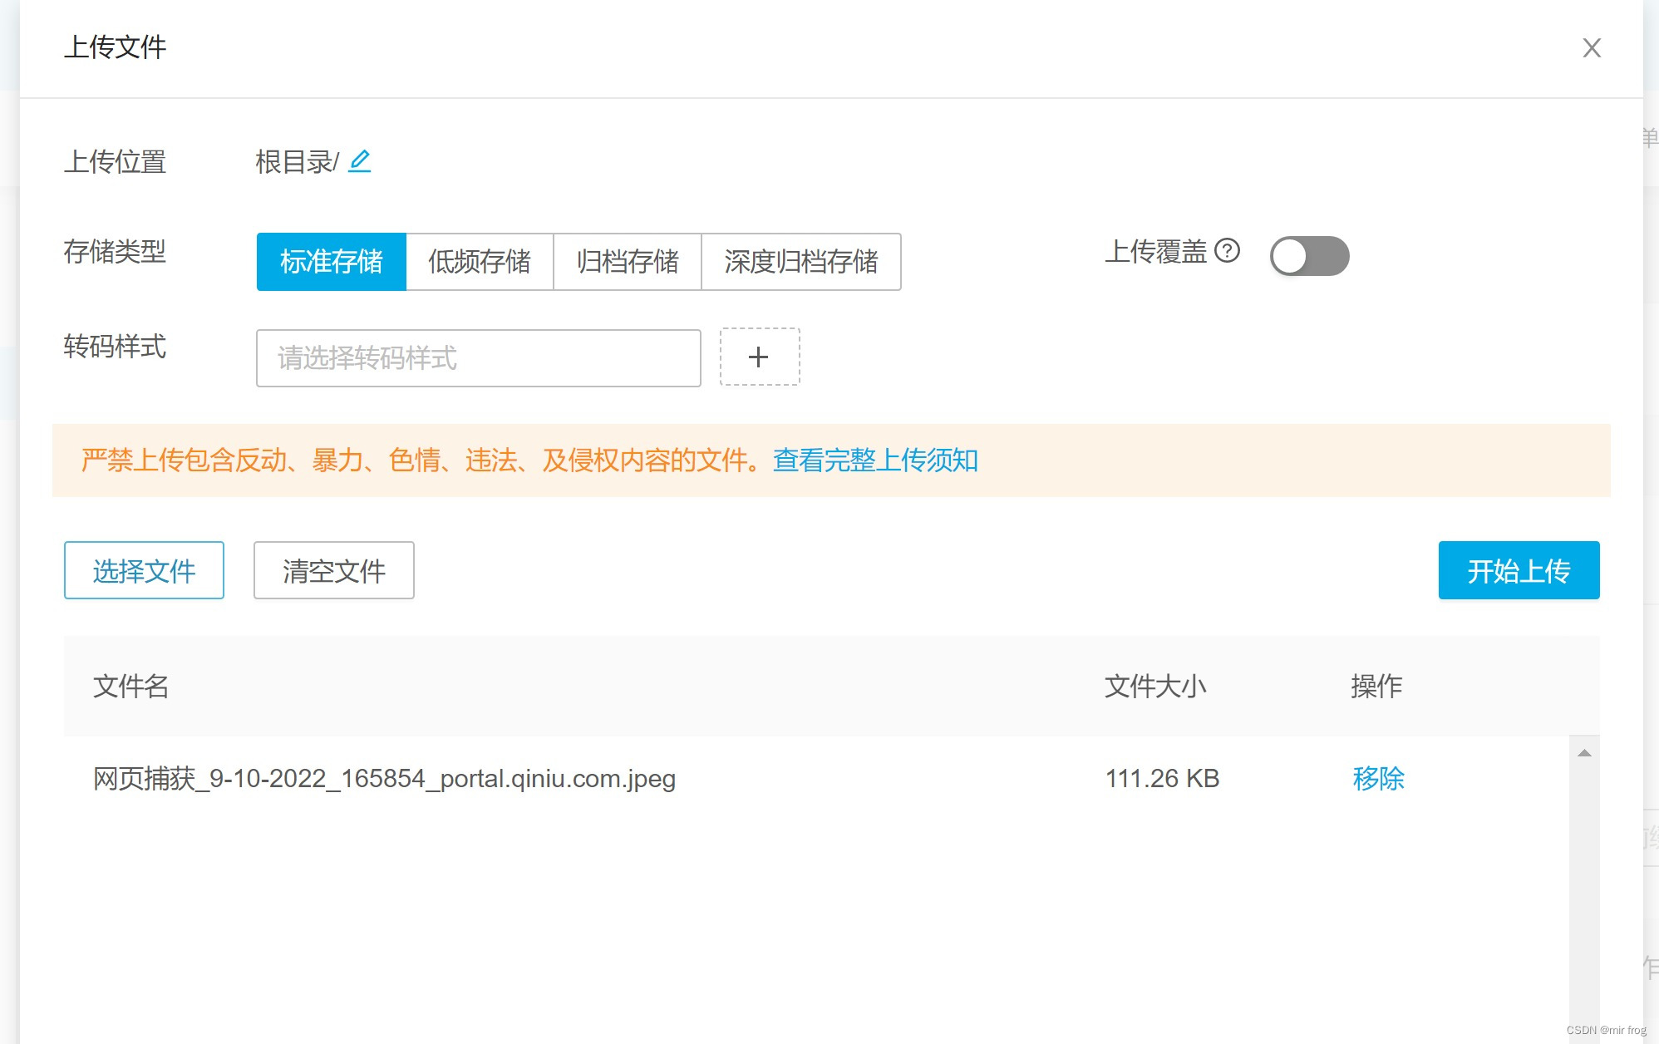Select 标准存储 storage type
The image size is (1659, 1044).
pyautogui.click(x=331, y=262)
